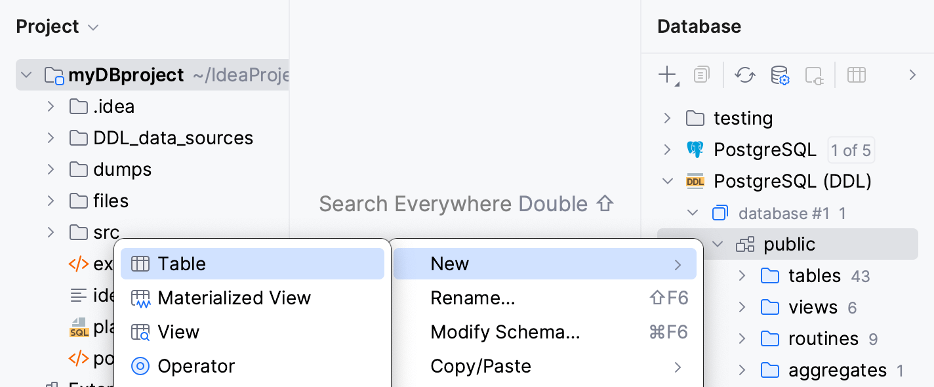Duplicate the selected data source

(x=701, y=75)
